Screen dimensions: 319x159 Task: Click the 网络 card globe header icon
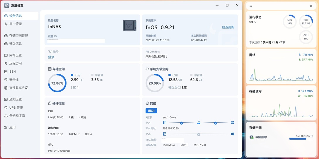tap(147, 103)
